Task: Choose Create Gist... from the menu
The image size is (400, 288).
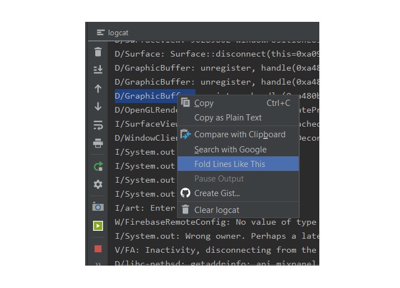Action: point(217,193)
